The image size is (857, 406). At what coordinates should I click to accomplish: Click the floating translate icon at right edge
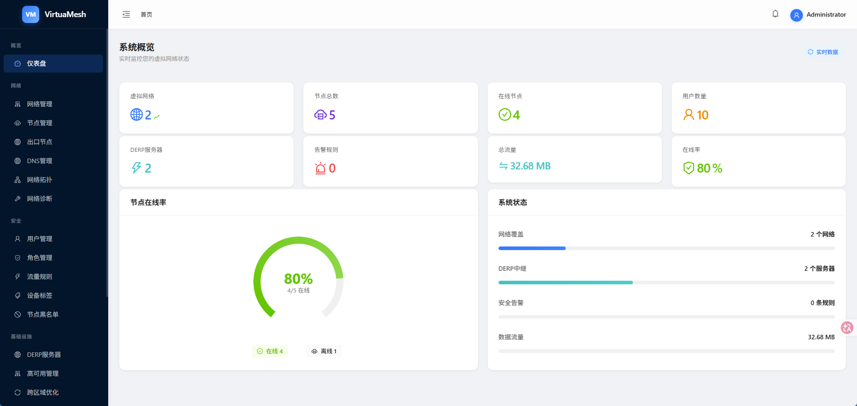pos(847,328)
